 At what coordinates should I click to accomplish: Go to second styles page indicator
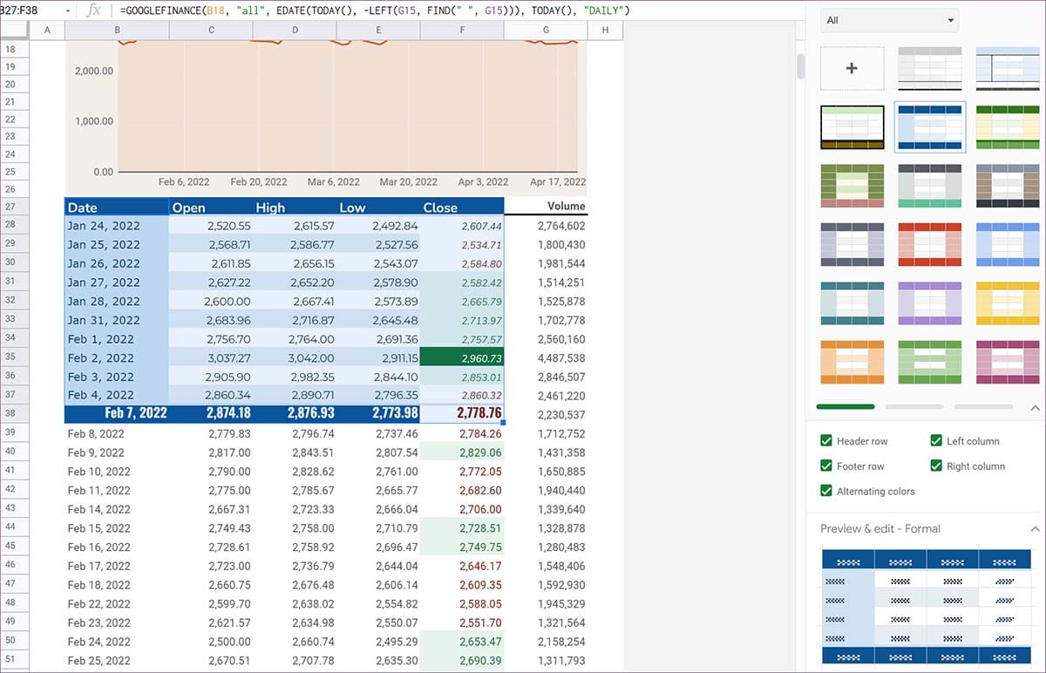click(914, 407)
